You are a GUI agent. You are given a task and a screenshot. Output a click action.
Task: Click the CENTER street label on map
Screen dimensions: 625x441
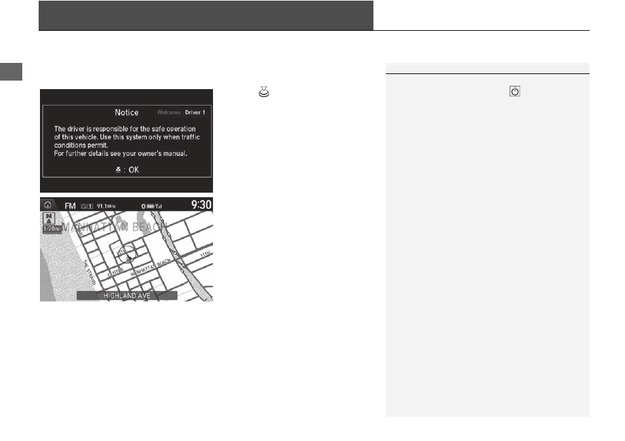tap(115, 273)
